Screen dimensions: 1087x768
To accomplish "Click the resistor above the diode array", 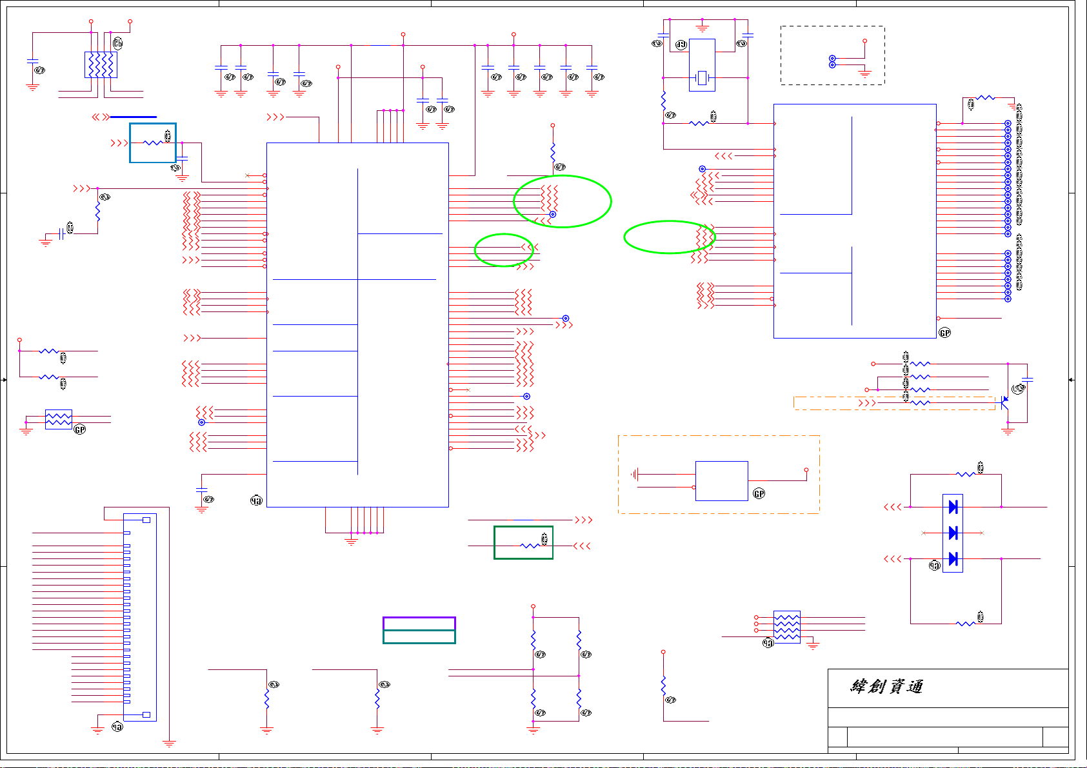I will tap(966, 475).
